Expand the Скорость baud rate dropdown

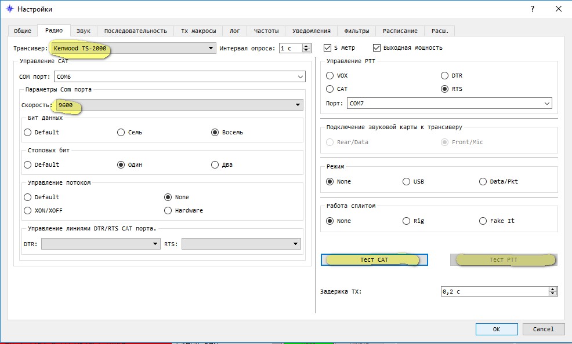(x=298, y=105)
